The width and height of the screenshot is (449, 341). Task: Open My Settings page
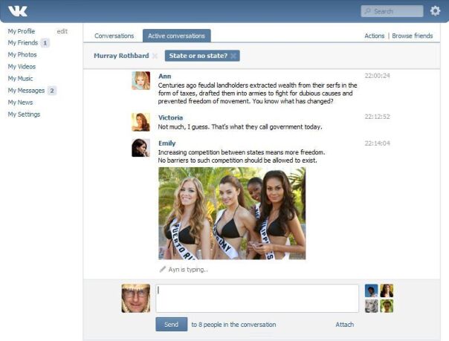pyautogui.click(x=24, y=114)
